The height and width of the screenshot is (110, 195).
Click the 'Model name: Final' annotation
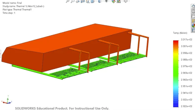12,3
